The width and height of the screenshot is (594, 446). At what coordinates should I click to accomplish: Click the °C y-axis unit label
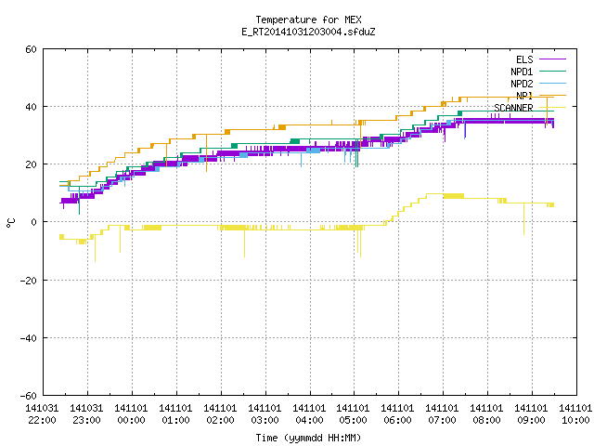pos(10,223)
